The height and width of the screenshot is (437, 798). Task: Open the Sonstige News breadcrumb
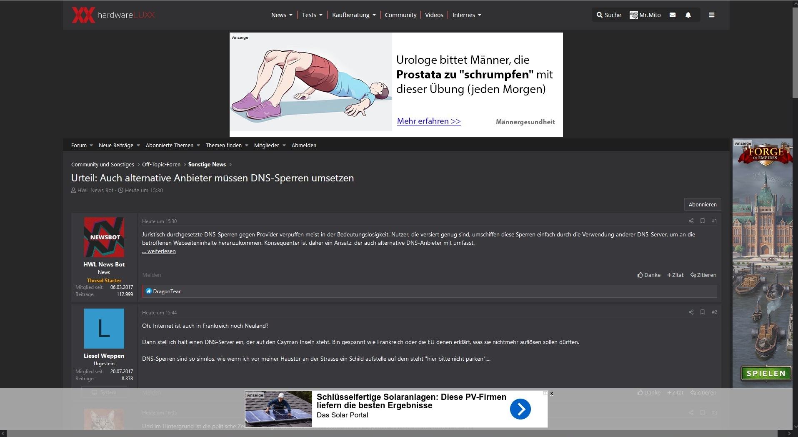point(207,164)
